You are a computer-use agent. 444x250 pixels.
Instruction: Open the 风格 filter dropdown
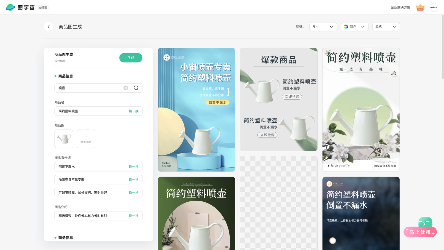click(x=386, y=27)
